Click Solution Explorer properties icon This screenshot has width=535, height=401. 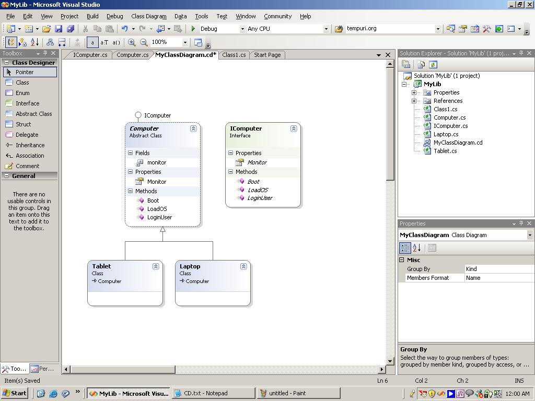coord(405,64)
